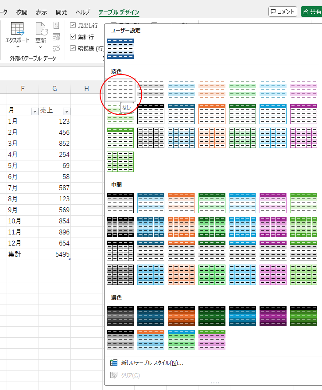Open the 月 column filter dropdown
The width and height of the screenshot is (322, 390).
34,112
